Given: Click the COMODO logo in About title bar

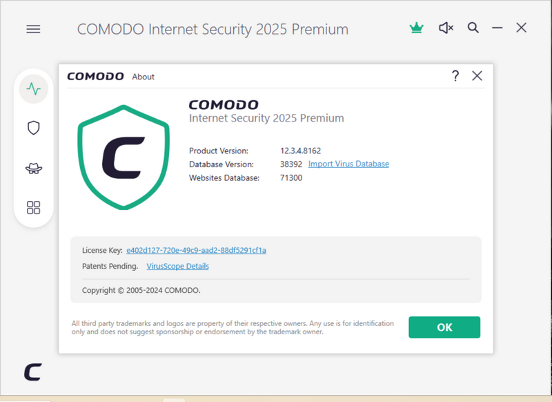Looking at the screenshot, I should coord(95,77).
